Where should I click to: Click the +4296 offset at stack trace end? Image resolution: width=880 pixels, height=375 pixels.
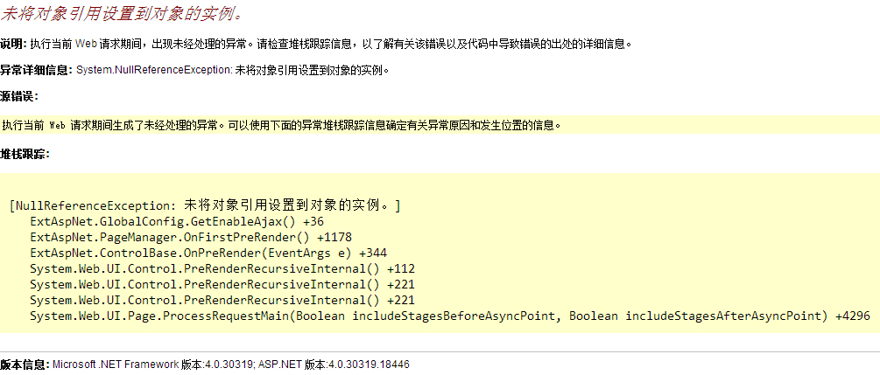tap(852, 316)
